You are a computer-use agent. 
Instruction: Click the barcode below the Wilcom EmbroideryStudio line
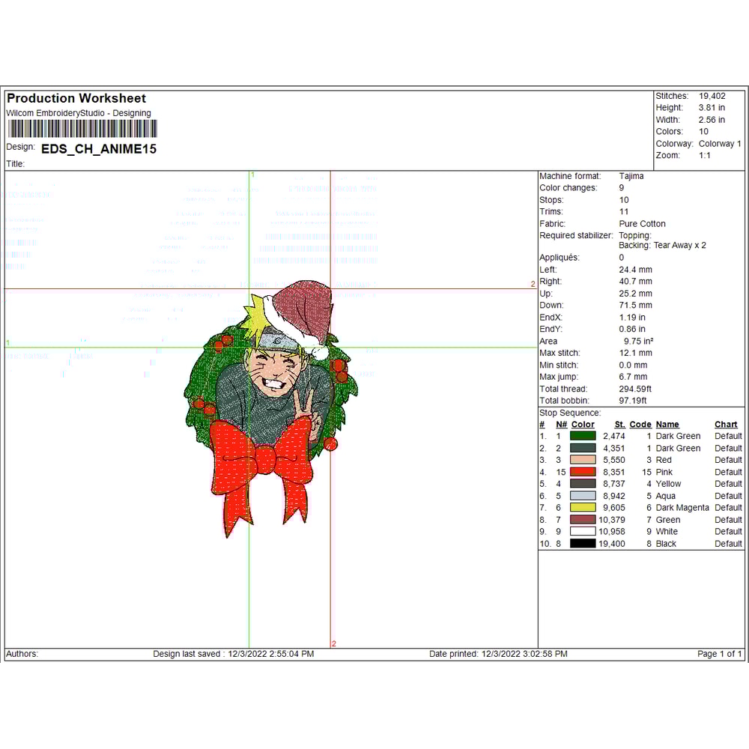coord(81,128)
